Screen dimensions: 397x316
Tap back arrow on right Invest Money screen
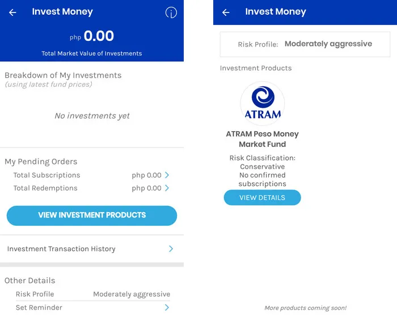point(226,12)
